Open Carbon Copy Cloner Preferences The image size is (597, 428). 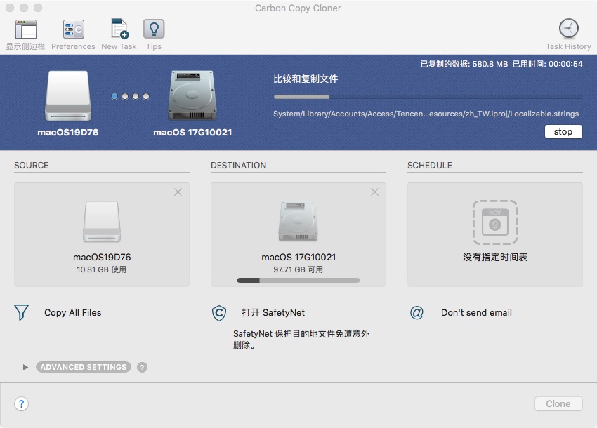tap(73, 29)
